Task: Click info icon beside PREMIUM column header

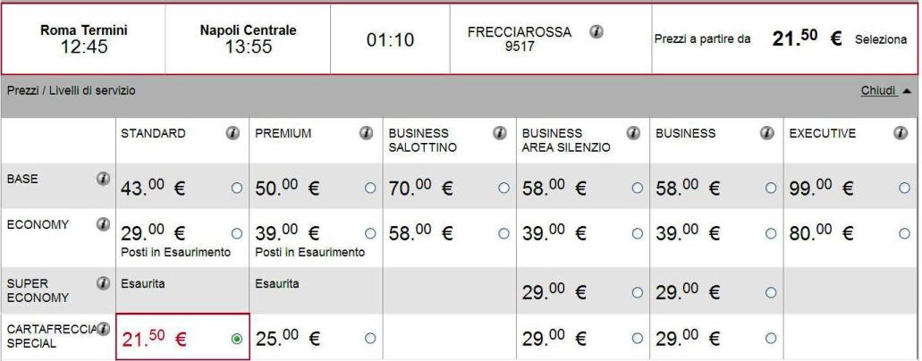Action: tap(367, 133)
